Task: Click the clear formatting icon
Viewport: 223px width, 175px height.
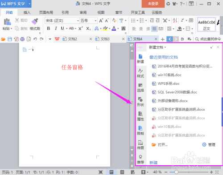Action: point(114,20)
